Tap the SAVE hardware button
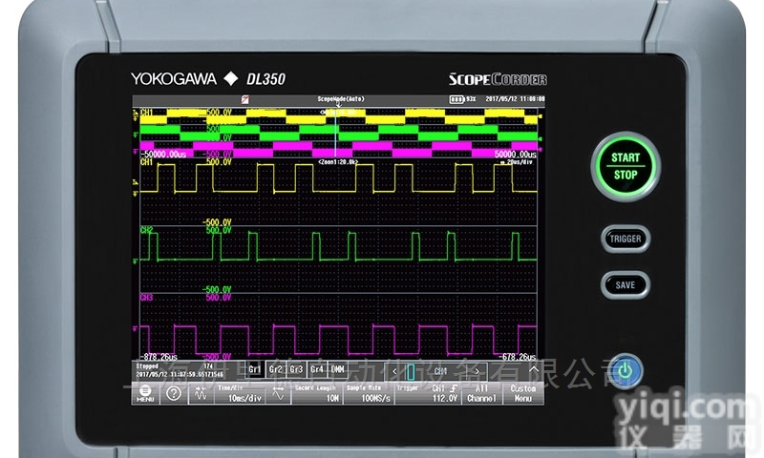Screen dimensions: 764x458 pyautogui.click(x=626, y=284)
